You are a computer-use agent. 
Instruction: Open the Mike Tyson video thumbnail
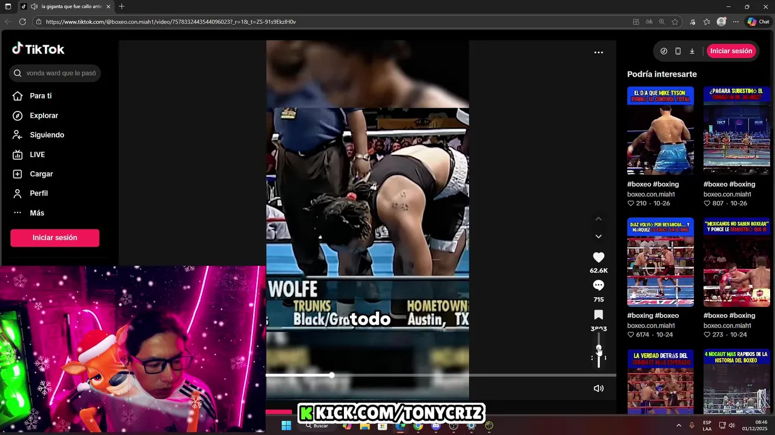coord(661,130)
